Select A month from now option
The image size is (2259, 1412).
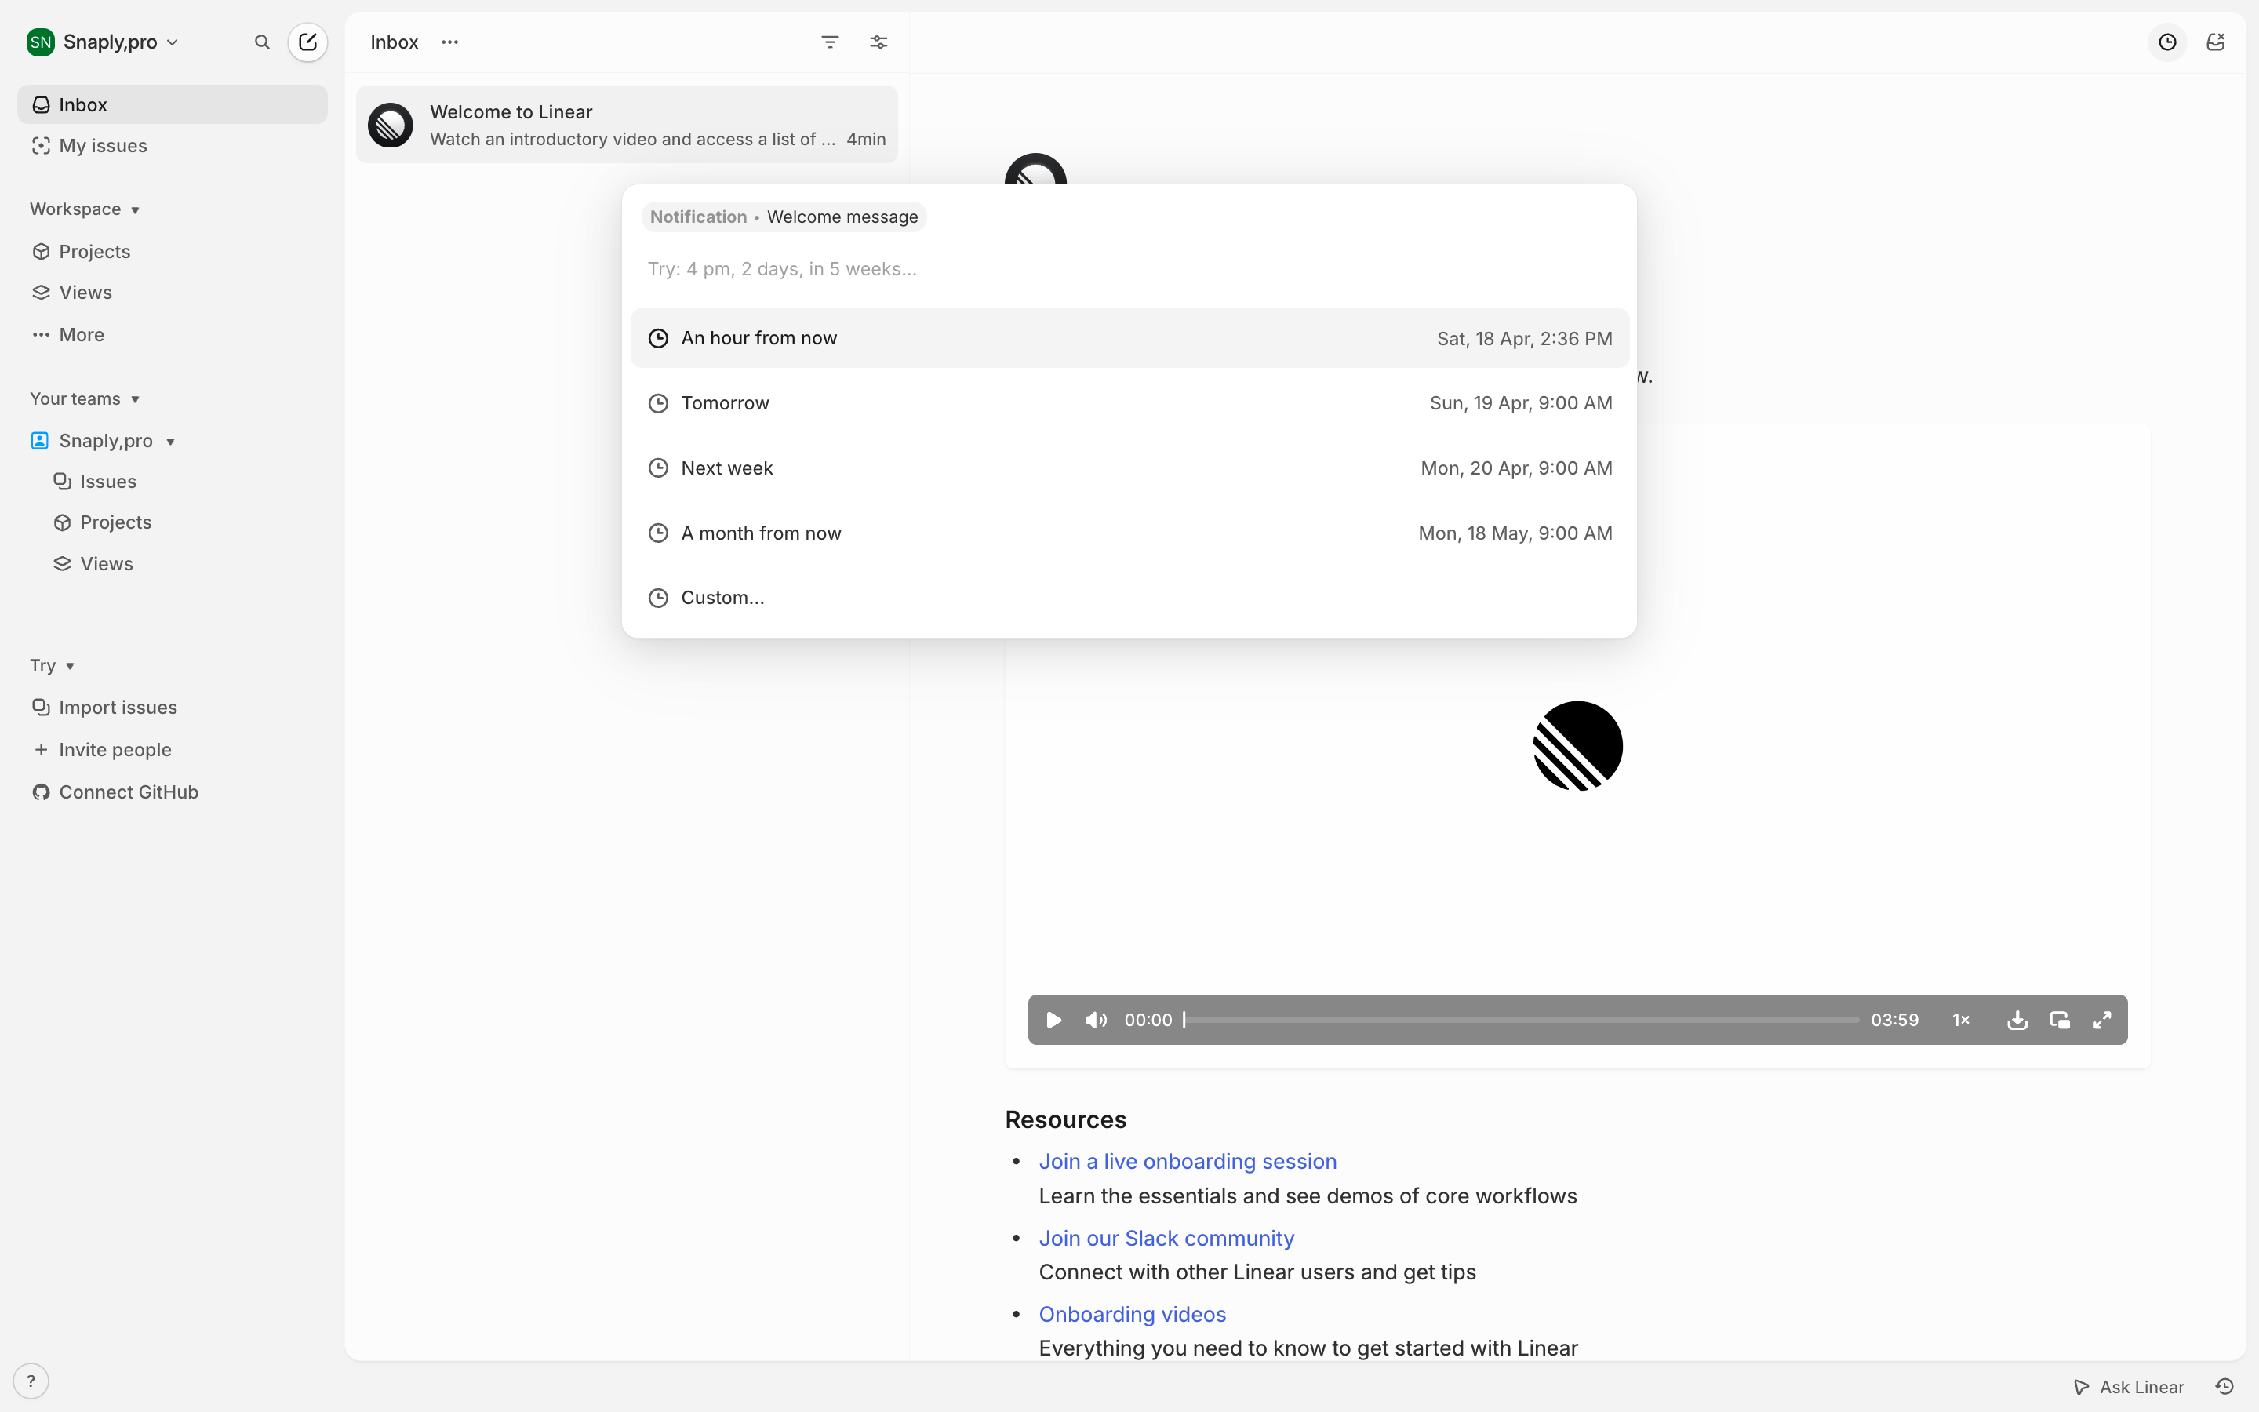pos(1129,533)
